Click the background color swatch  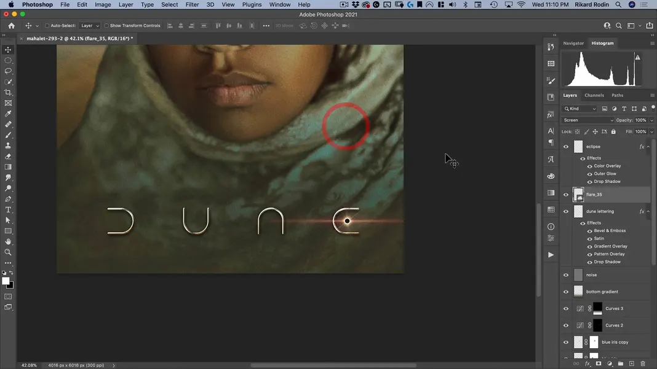click(10, 285)
